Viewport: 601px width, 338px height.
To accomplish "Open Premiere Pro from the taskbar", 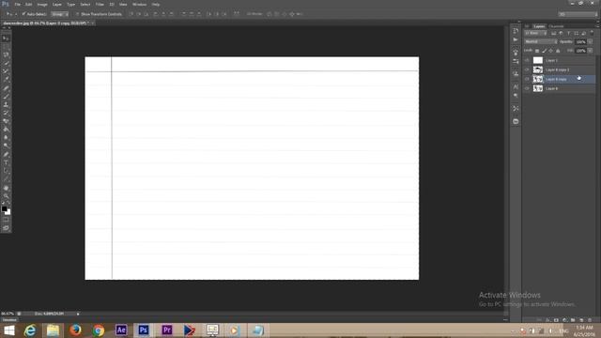I will pos(167,330).
